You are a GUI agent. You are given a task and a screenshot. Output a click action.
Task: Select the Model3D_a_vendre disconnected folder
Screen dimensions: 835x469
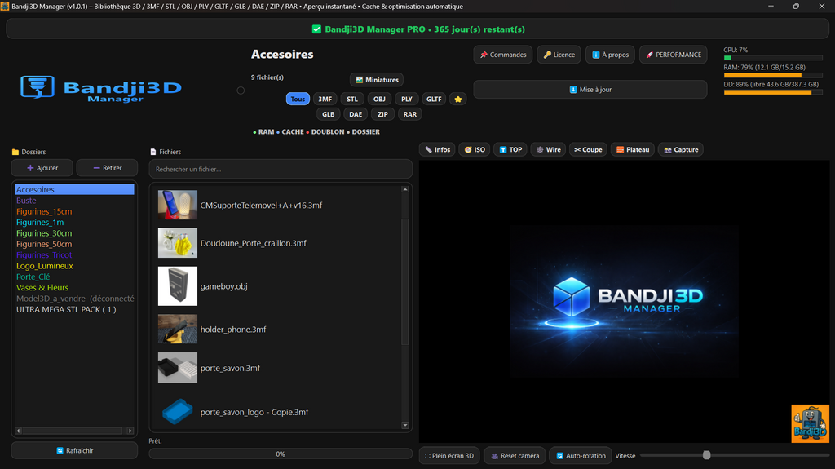pyautogui.click(x=74, y=299)
